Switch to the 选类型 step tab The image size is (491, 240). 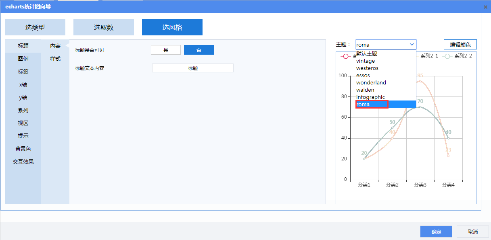pyautogui.click(x=35, y=27)
